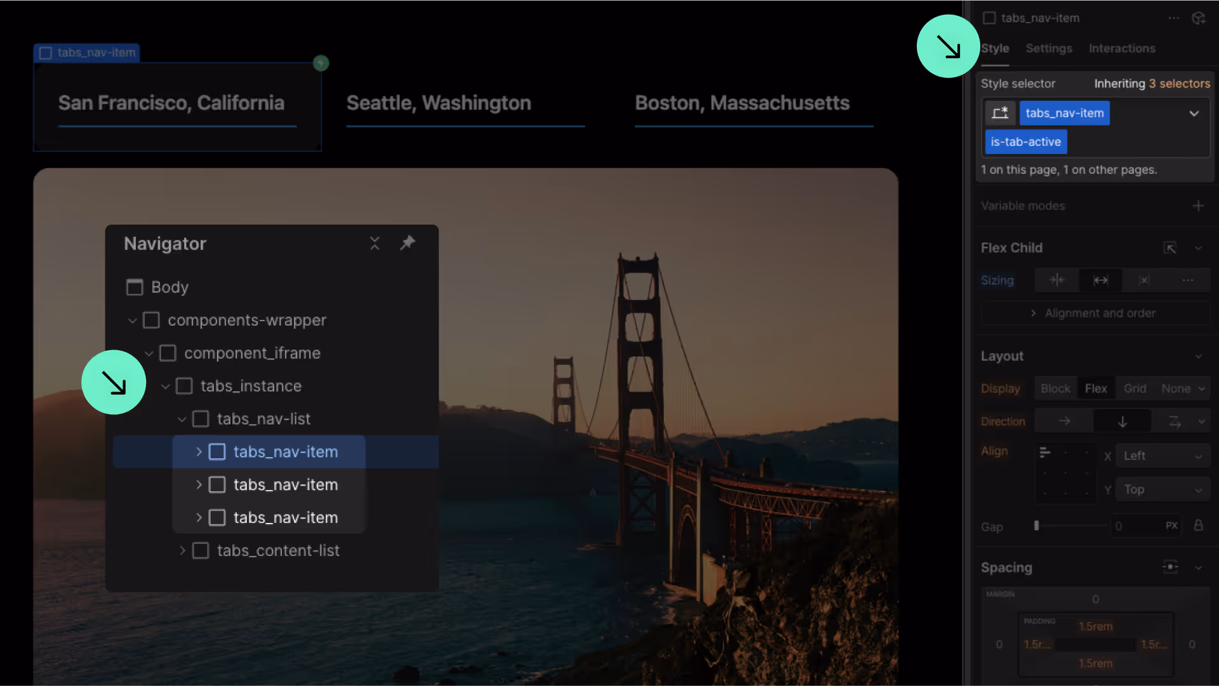This screenshot has height=686, width=1219.
Task: Toggle gap lock icon
Action: [1198, 525]
